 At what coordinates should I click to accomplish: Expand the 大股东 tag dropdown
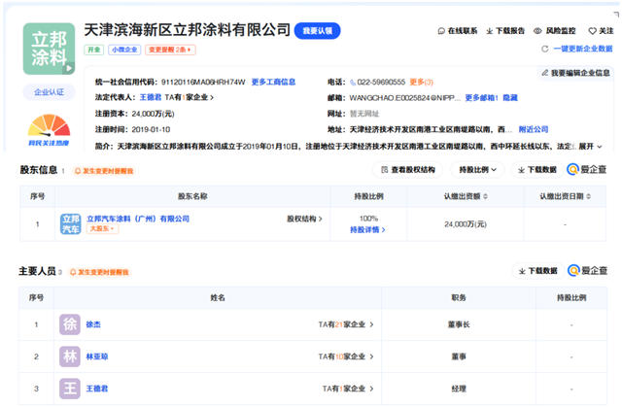coord(103,230)
